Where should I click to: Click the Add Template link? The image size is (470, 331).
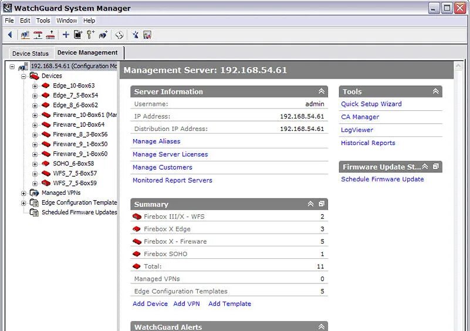pos(229,303)
